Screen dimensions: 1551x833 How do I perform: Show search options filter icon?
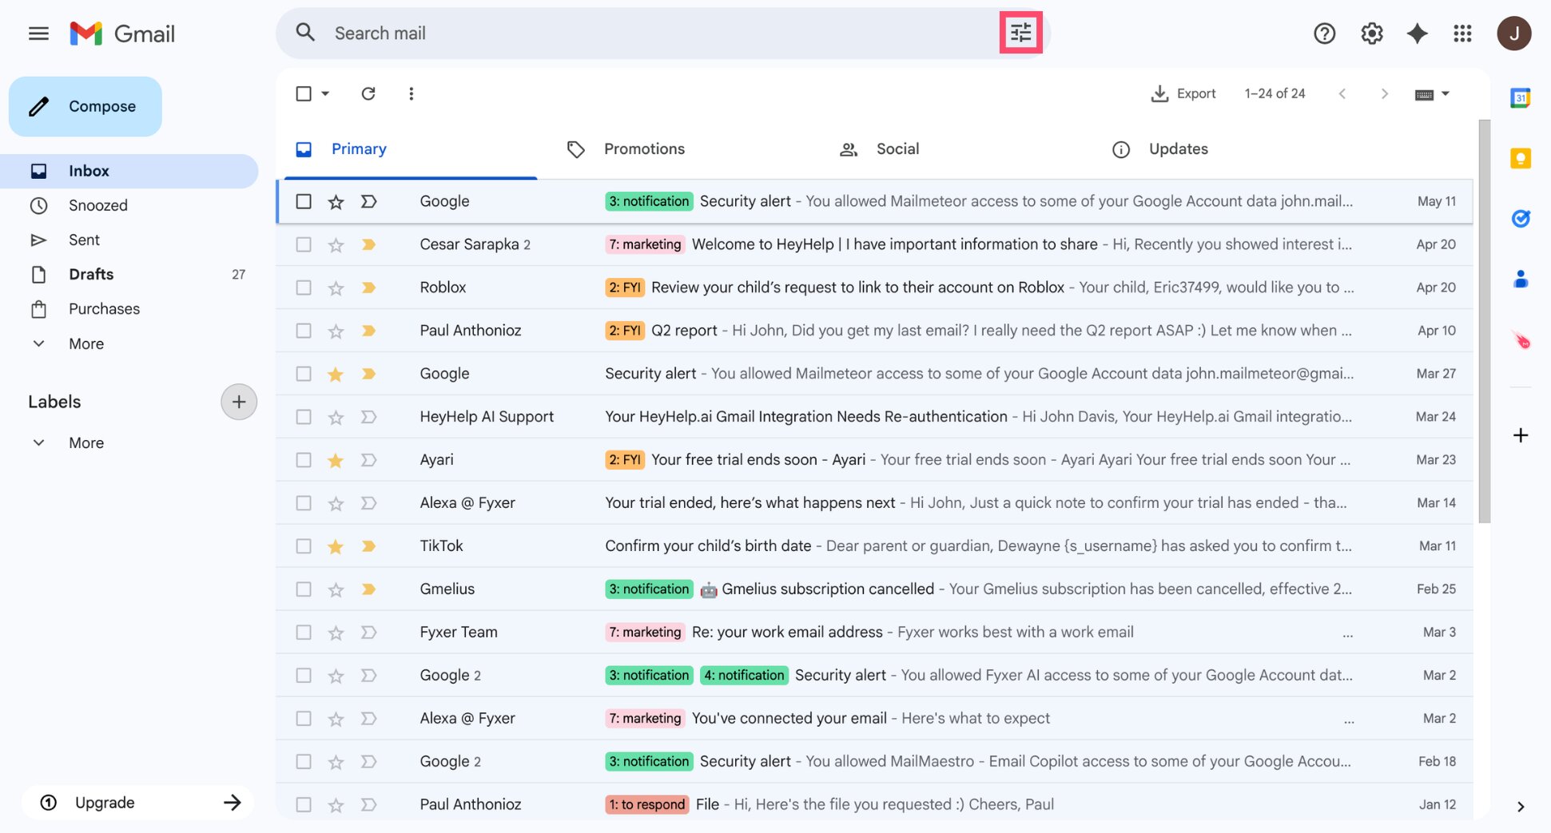click(x=1020, y=33)
